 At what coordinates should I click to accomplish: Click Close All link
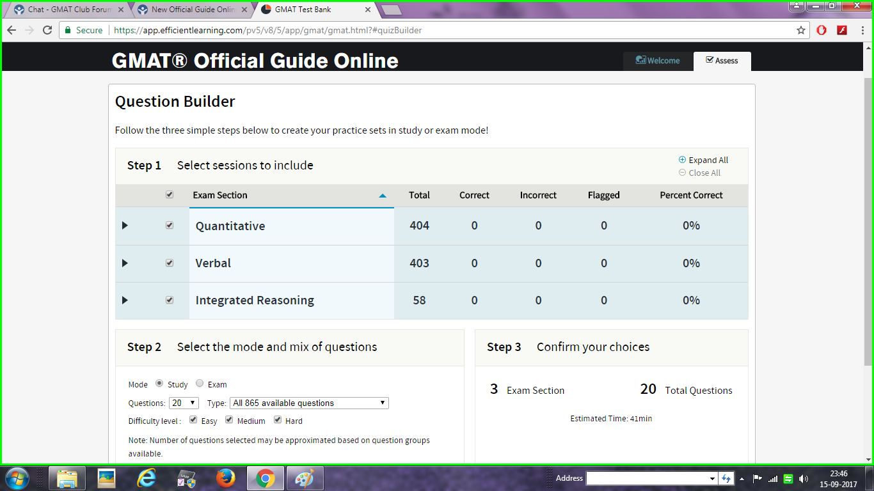(x=699, y=173)
